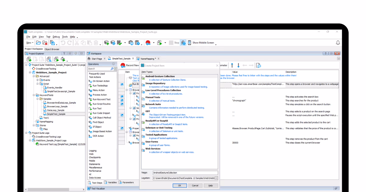
Task: Click the Location path field in dialog
Action: tap(184, 178)
